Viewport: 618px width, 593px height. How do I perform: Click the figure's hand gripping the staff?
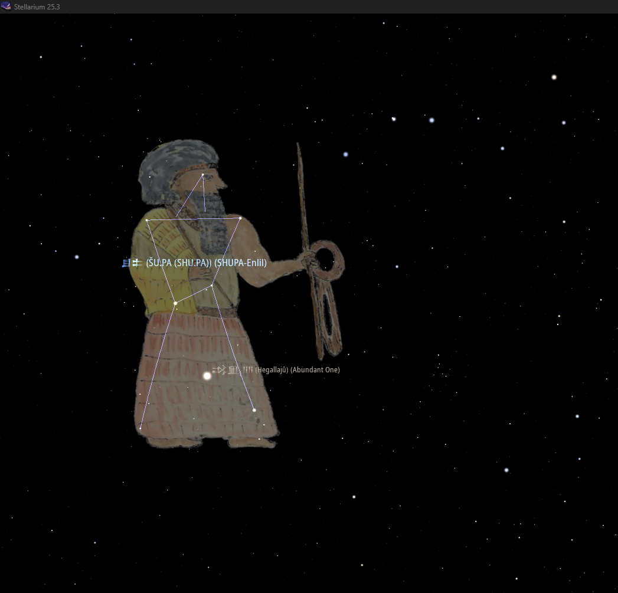pyautogui.click(x=309, y=260)
